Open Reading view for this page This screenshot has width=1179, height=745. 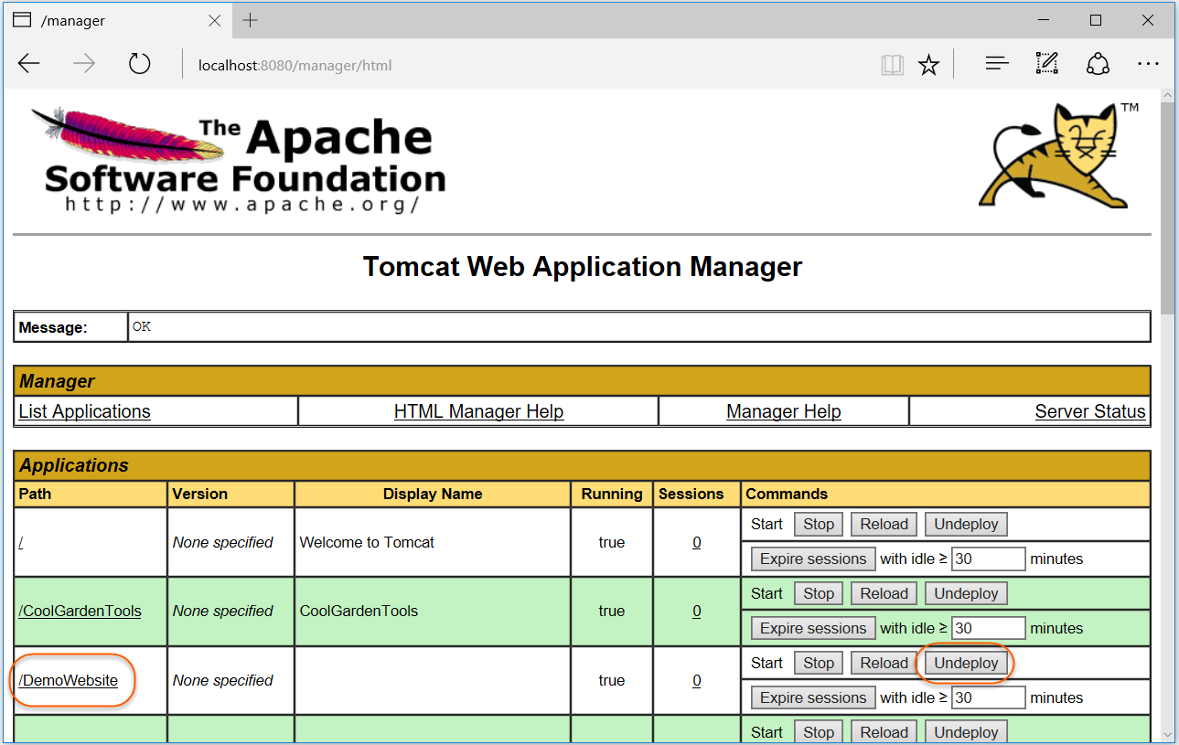pos(892,63)
